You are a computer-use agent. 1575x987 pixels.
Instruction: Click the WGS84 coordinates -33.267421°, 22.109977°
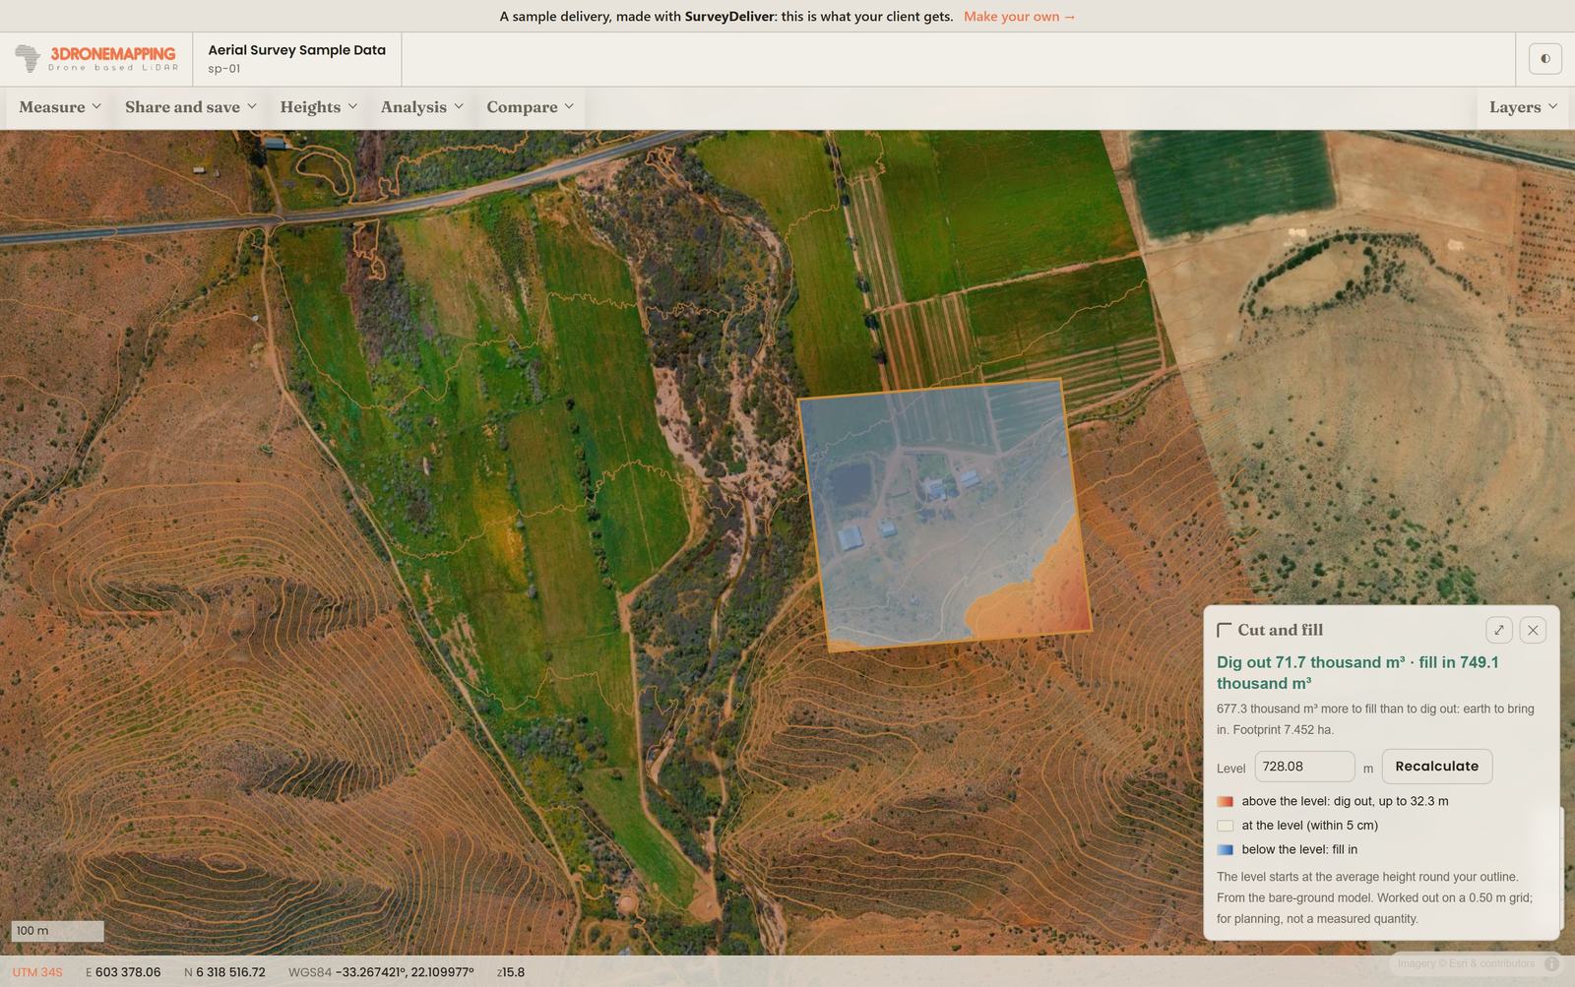pyautogui.click(x=405, y=972)
